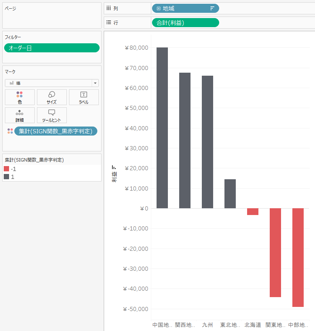Click the Detail (詳細) mark icon
Viewport: 315px width, 331px height.
20,115
